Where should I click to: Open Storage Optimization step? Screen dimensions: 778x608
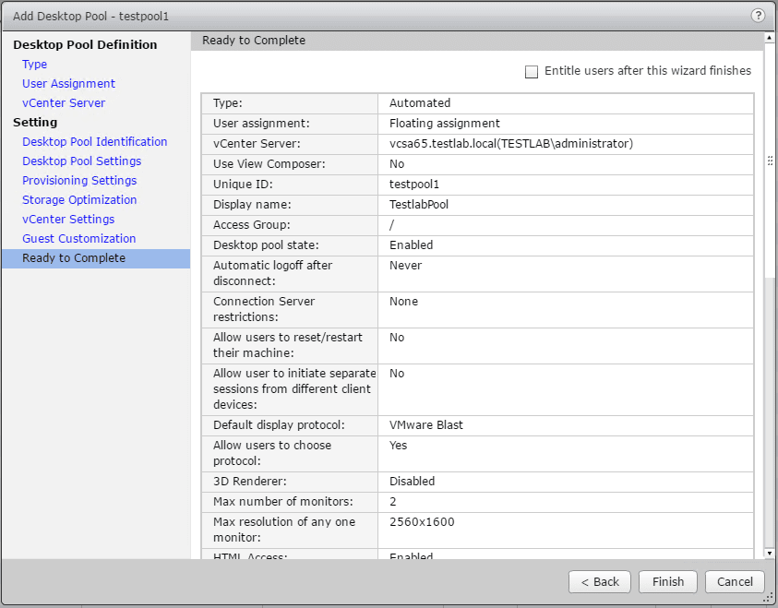point(79,200)
